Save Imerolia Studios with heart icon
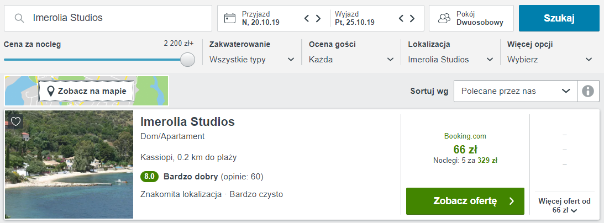 coord(15,121)
